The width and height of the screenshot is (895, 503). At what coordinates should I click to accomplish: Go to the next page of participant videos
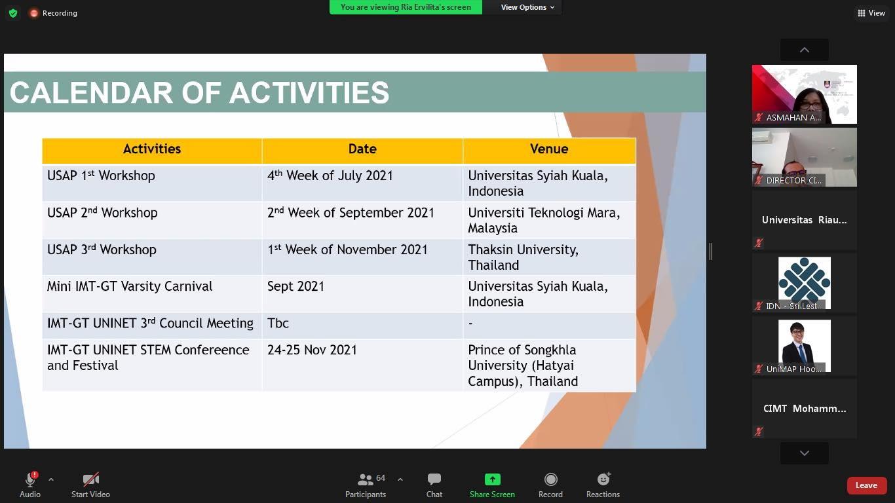pyautogui.click(x=805, y=453)
